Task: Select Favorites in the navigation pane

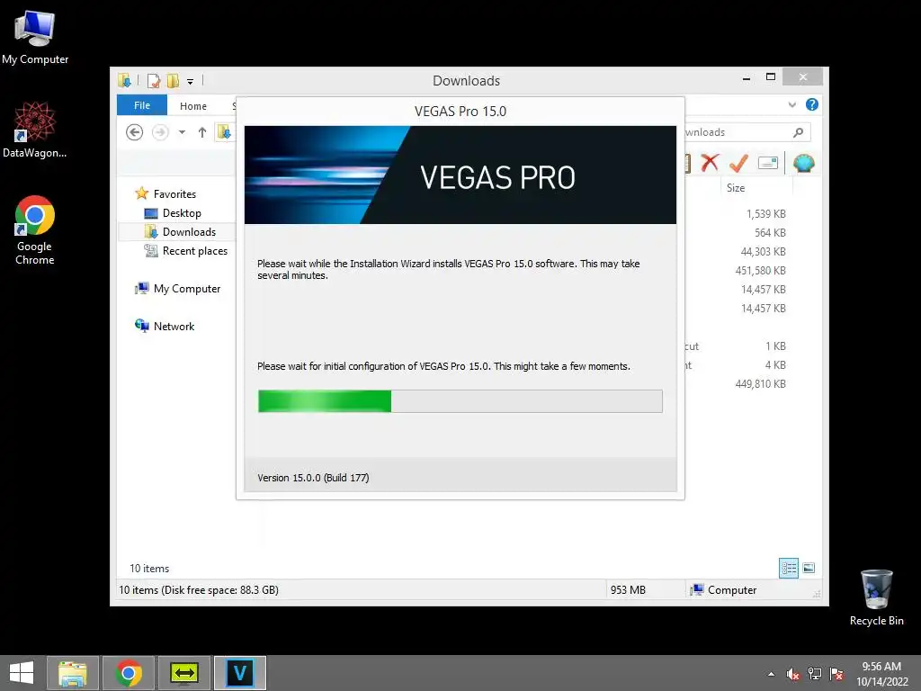Action: click(174, 194)
